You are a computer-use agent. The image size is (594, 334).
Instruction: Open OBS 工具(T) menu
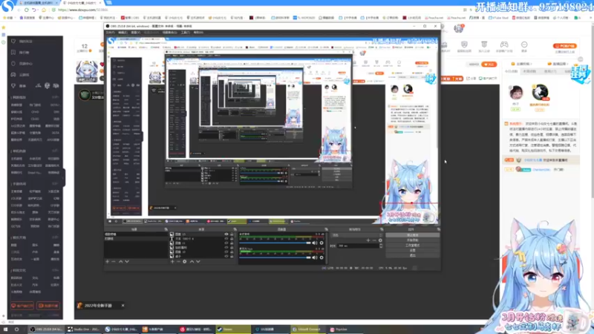pyautogui.click(x=185, y=33)
